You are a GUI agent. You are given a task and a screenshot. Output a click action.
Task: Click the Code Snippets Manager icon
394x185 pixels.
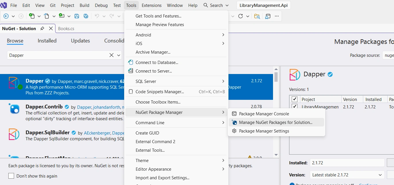130,92
